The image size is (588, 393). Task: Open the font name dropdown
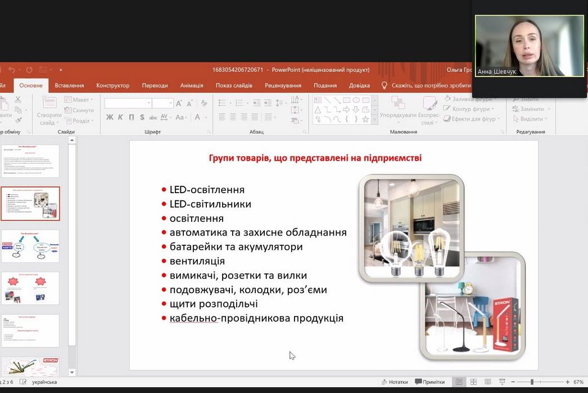(x=149, y=103)
